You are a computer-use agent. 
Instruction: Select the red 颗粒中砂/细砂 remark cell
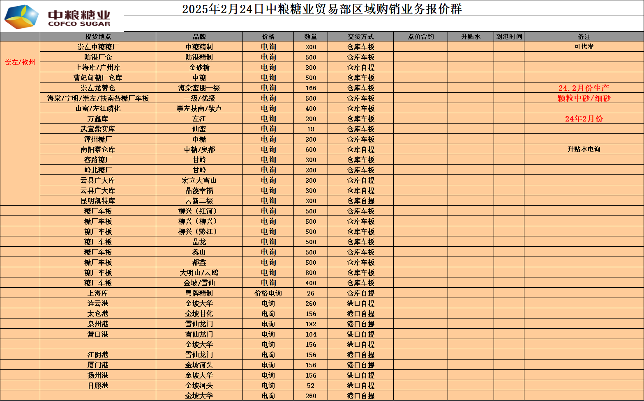pos(584,98)
